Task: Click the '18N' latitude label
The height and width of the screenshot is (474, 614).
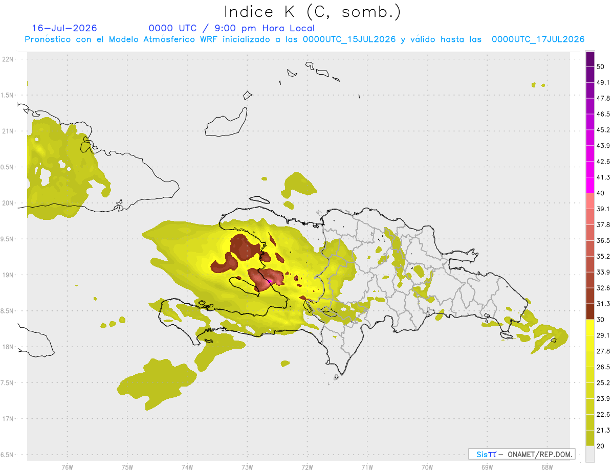Action: pyautogui.click(x=9, y=347)
